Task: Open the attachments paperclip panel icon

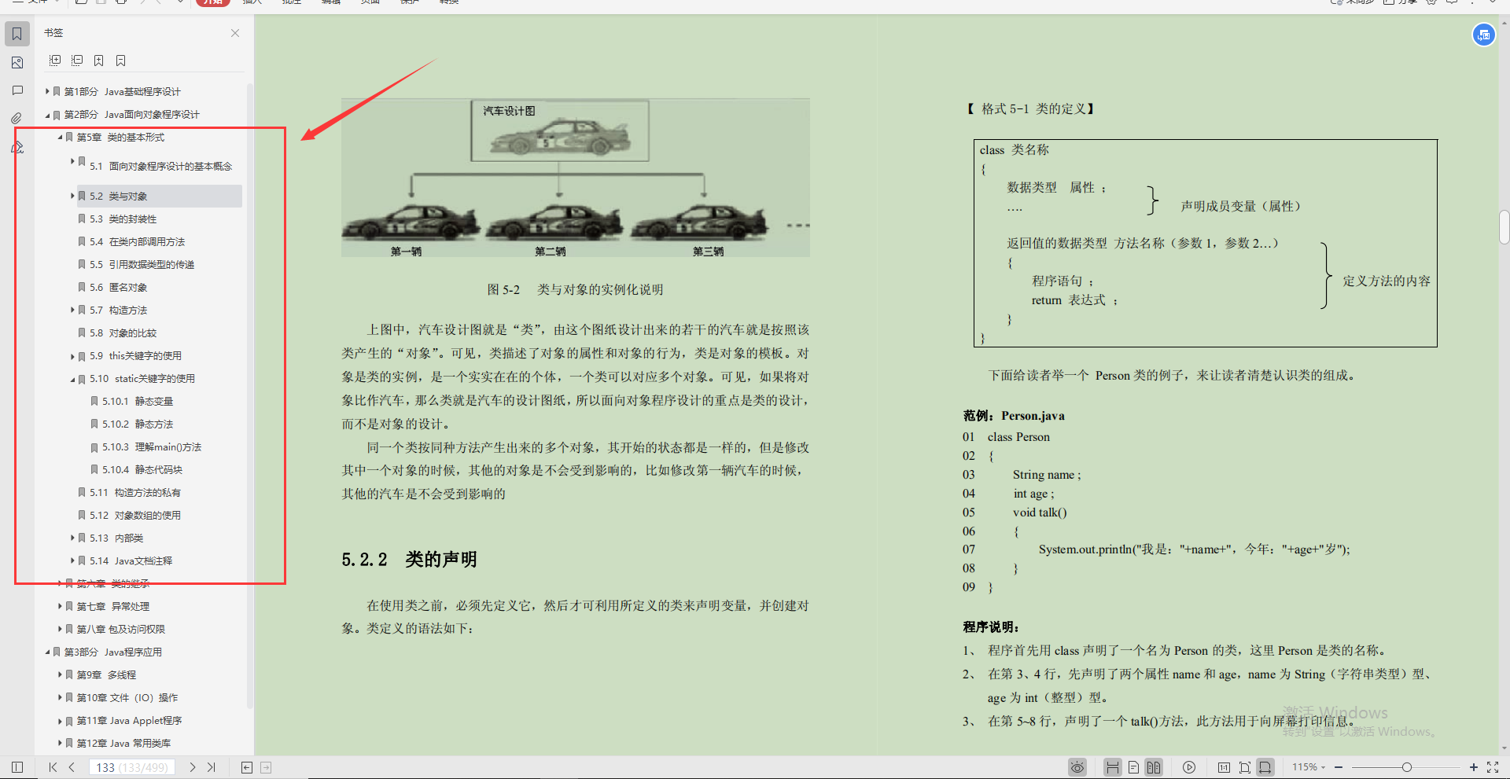Action: click(x=17, y=119)
